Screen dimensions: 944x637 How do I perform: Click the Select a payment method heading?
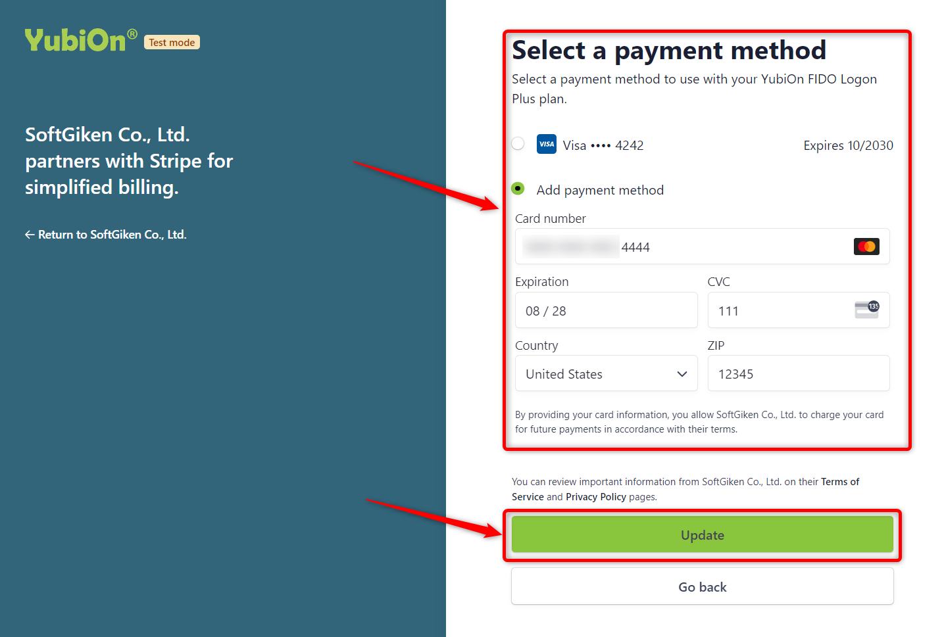(669, 50)
